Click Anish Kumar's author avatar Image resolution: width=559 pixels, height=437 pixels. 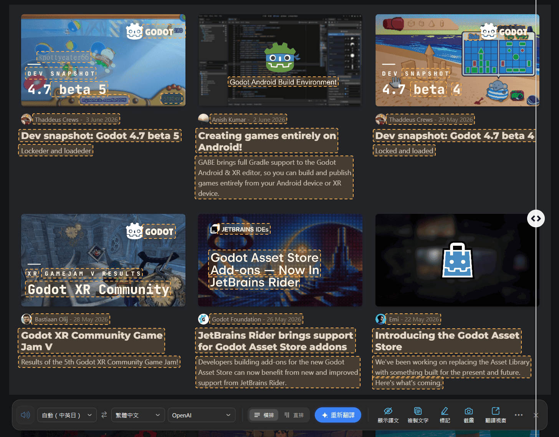[203, 119]
